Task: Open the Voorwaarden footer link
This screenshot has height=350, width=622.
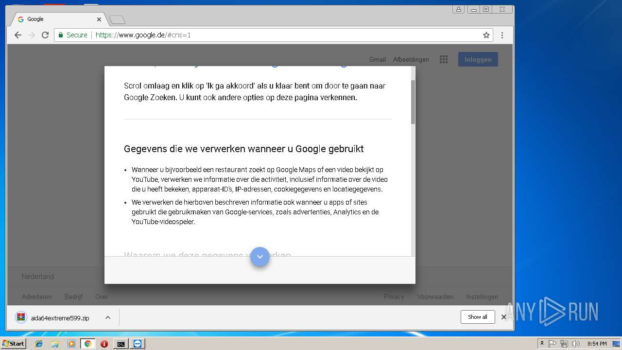Action: click(435, 297)
